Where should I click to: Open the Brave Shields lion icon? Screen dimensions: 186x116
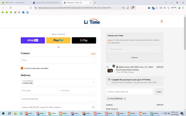point(133,8)
